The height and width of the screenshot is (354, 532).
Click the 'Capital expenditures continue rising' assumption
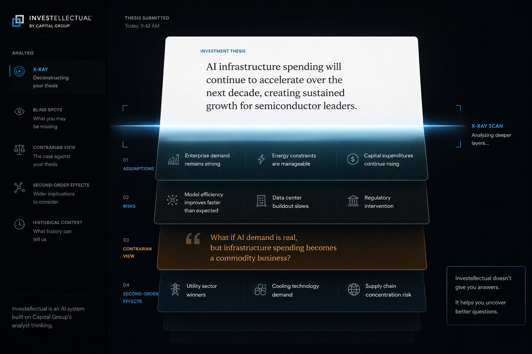[x=389, y=160]
